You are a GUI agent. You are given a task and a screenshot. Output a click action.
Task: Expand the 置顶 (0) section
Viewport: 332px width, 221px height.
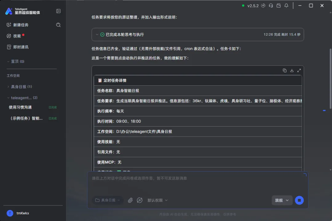[x=16, y=61]
